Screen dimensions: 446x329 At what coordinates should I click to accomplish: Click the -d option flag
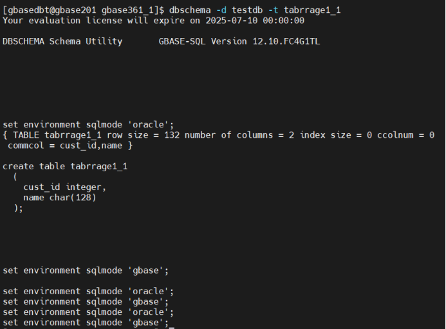pos(221,10)
